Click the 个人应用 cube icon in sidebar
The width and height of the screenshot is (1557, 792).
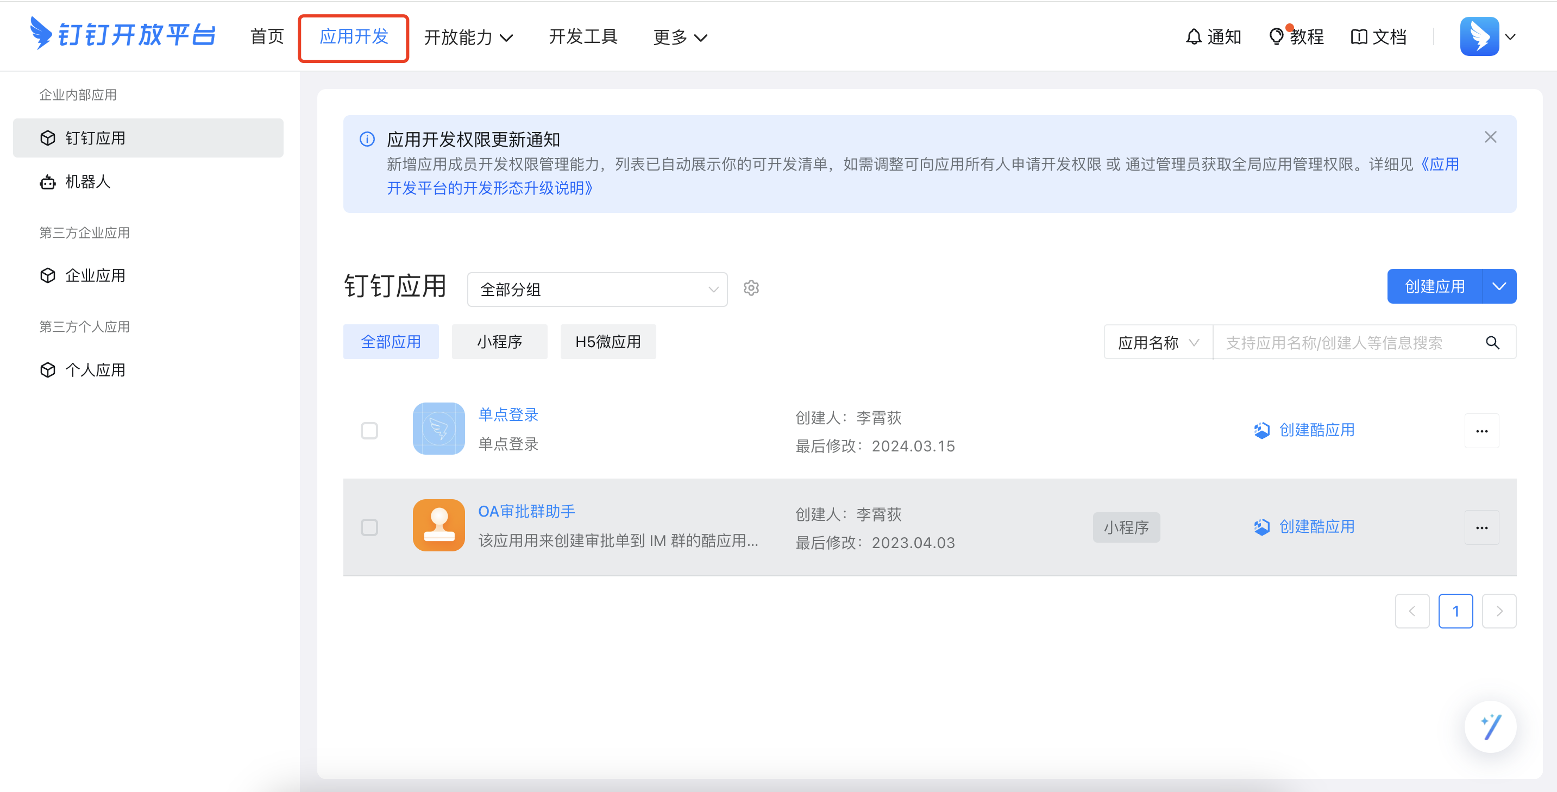click(x=48, y=370)
